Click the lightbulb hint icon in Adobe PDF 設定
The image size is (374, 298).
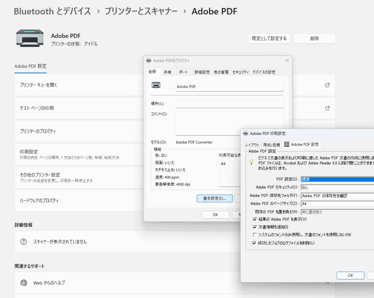pos(251,162)
